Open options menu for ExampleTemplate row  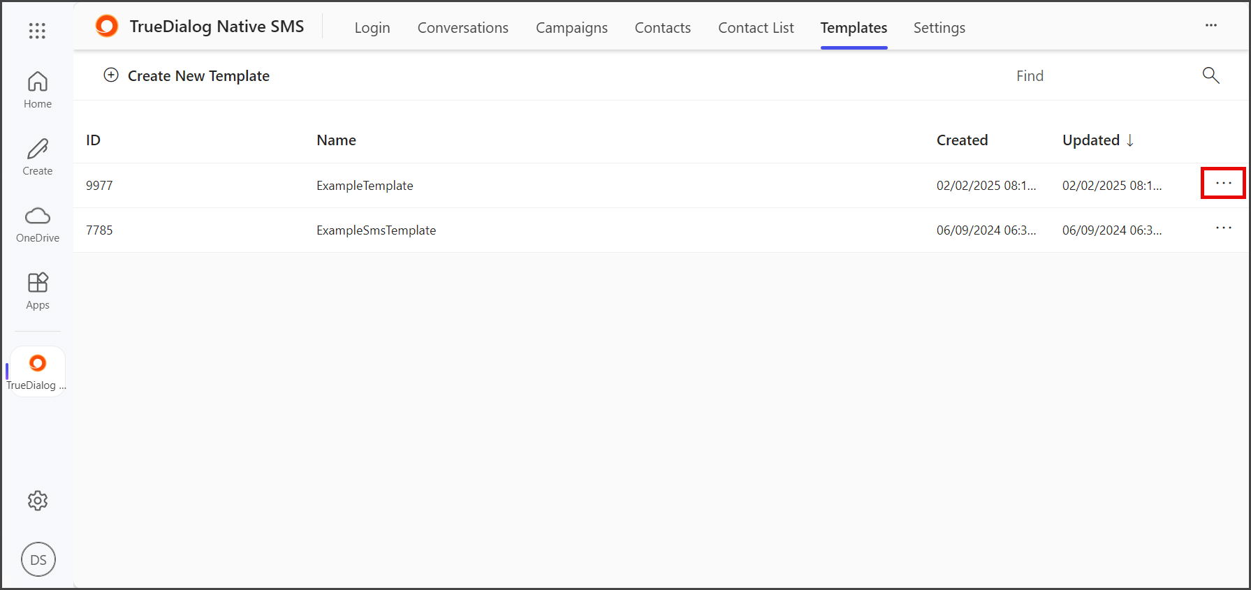(x=1223, y=183)
